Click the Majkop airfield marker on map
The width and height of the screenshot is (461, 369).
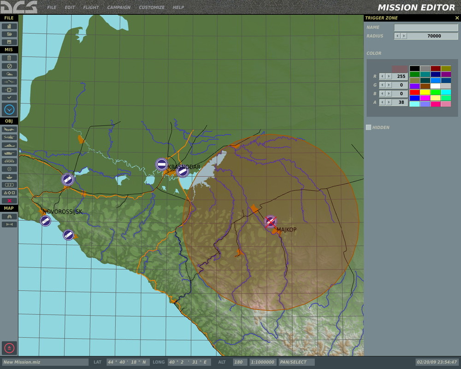(x=271, y=221)
